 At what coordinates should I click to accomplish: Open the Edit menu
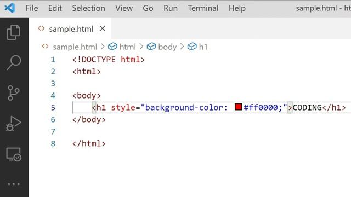pyautogui.click(x=55, y=8)
